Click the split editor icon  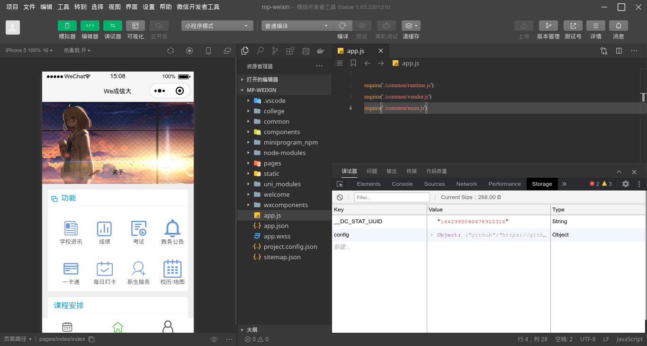(619, 51)
